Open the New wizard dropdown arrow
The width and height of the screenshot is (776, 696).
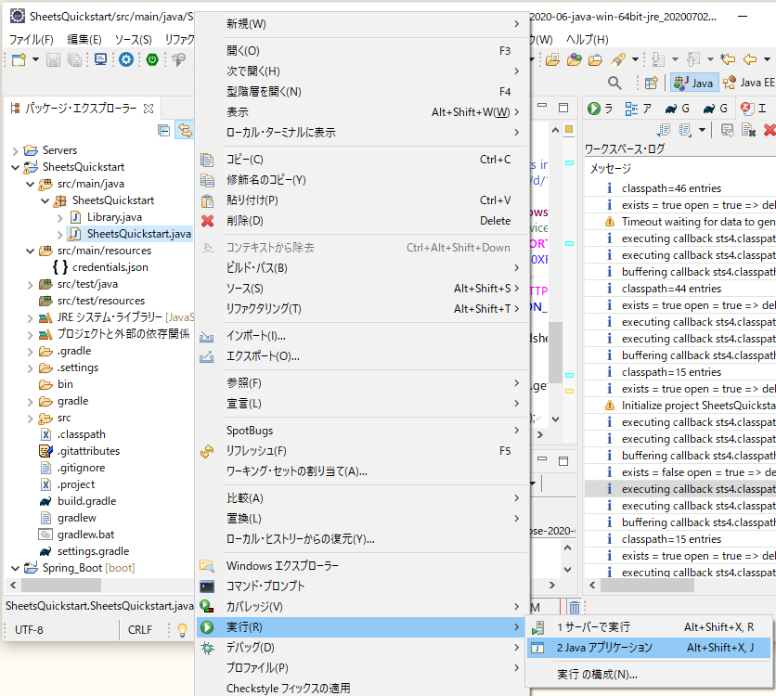pos(34,59)
